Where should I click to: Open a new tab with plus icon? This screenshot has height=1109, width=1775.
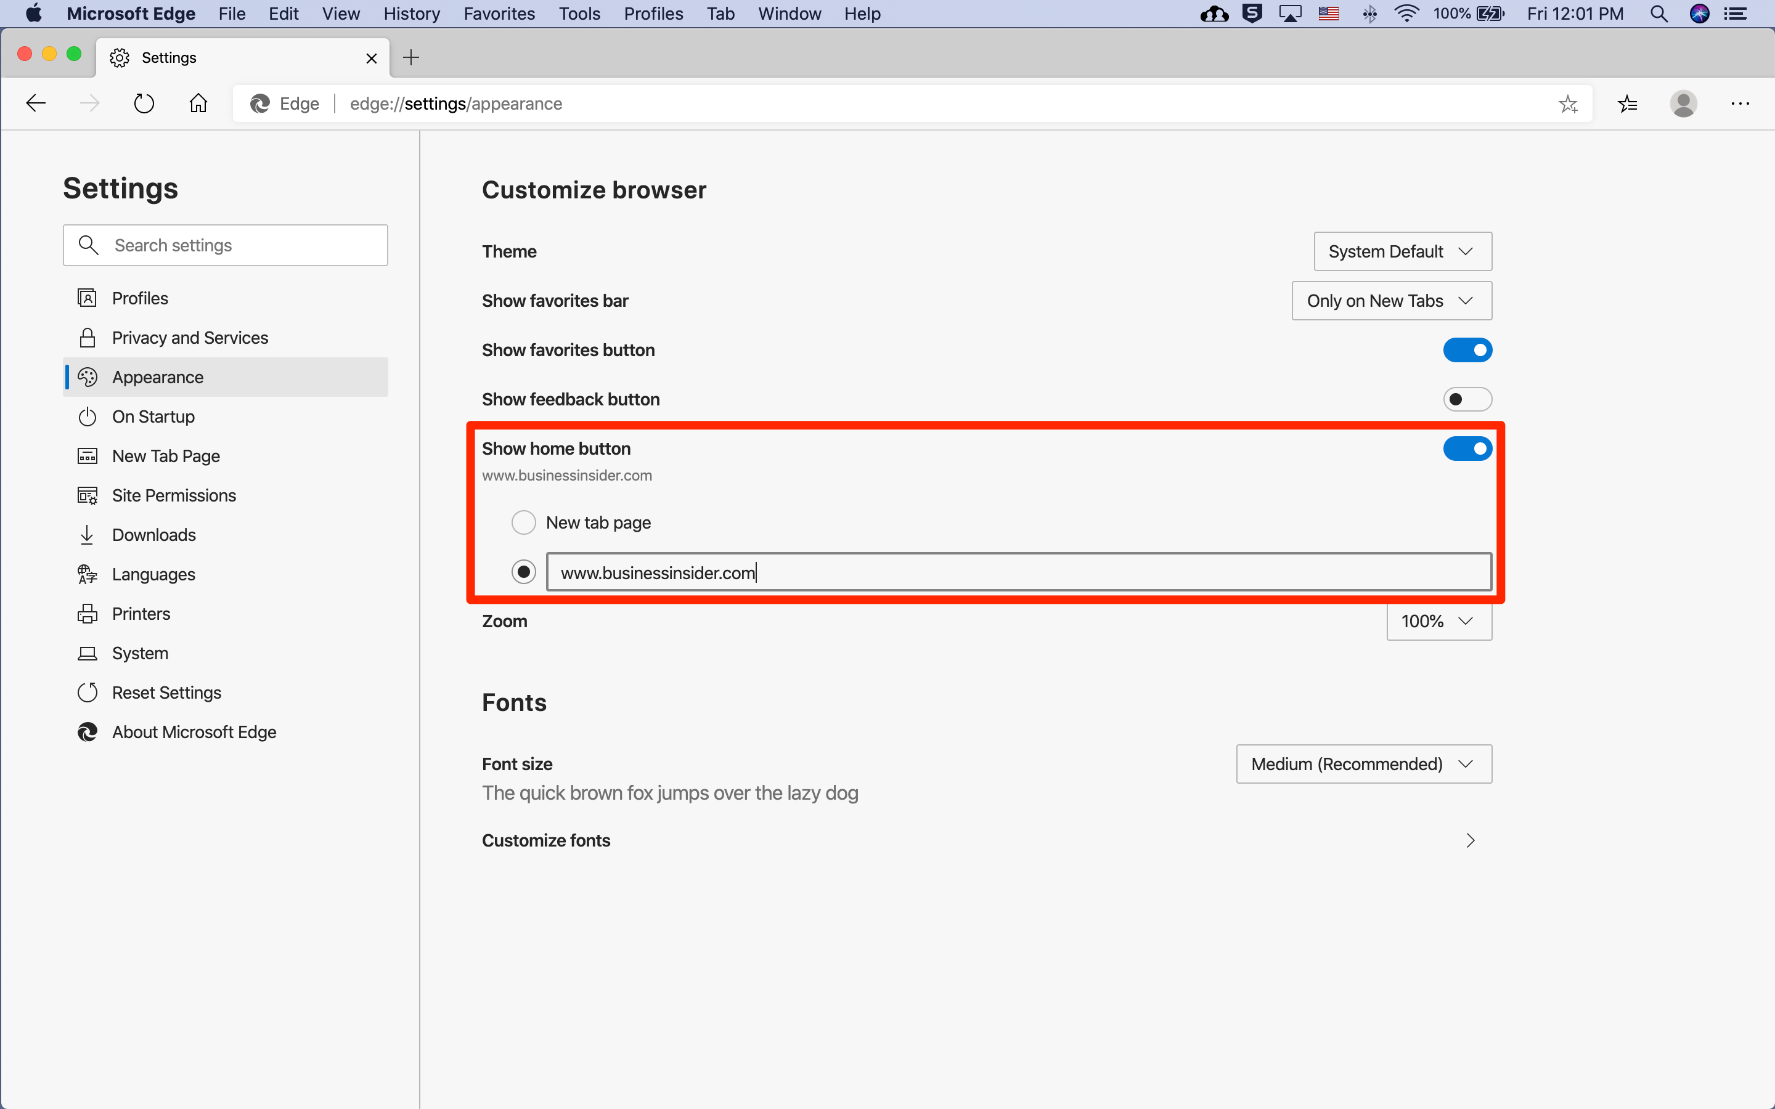click(x=410, y=57)
